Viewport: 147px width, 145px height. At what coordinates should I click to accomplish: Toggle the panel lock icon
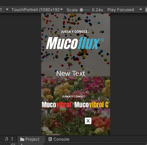[x=7, y=139]
